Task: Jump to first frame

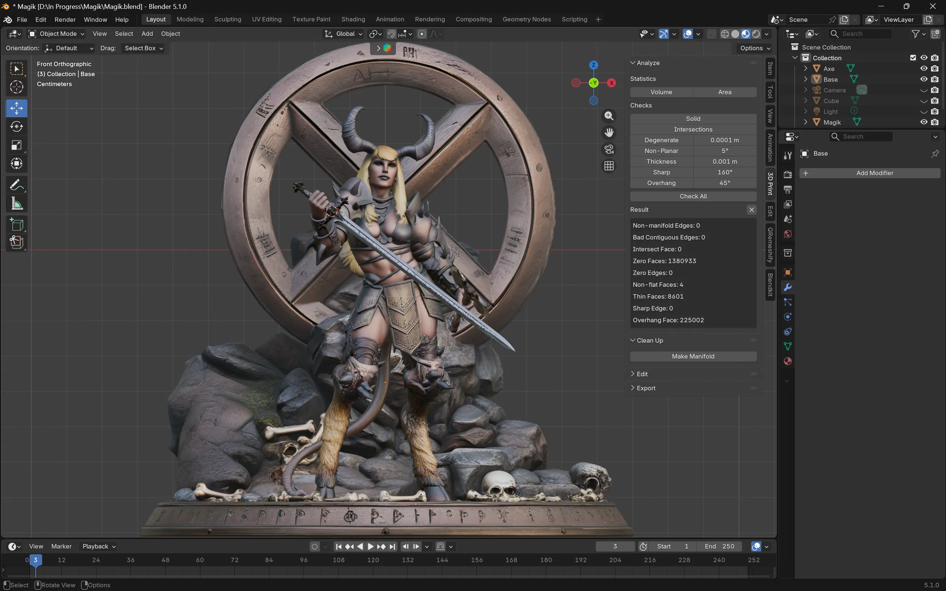Action: click(x=339, y=546)
